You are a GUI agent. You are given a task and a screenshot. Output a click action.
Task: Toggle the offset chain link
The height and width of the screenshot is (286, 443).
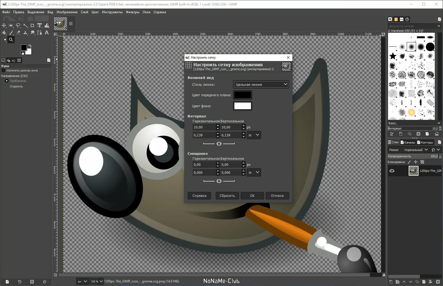click(219, 181)
